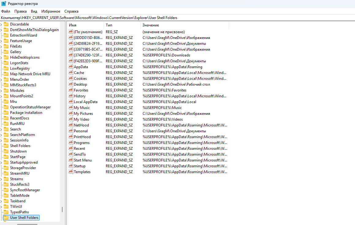Click the %USERPROFILE%\Videos value data

click(x=162, y=119)
